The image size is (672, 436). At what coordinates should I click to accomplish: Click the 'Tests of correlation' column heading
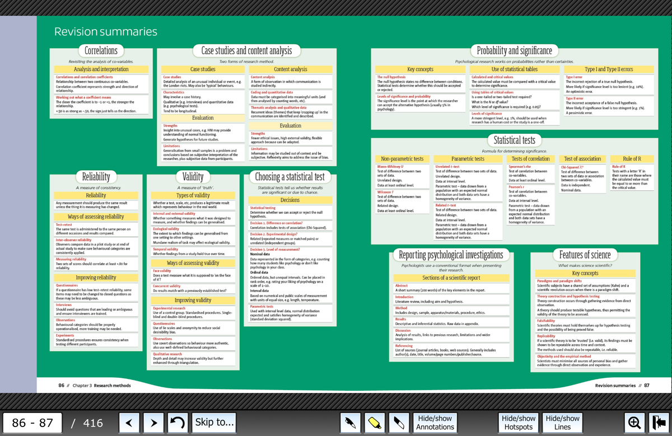click(x=531, y=159)
